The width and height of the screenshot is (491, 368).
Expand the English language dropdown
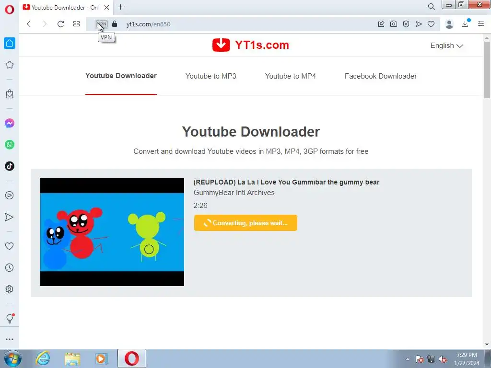(446, 46)
